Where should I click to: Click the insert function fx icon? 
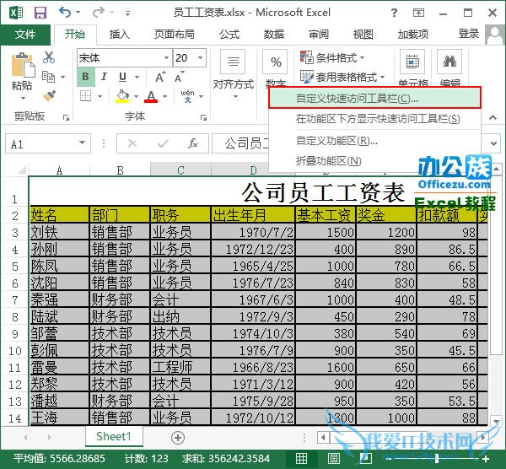coord(193,143)
